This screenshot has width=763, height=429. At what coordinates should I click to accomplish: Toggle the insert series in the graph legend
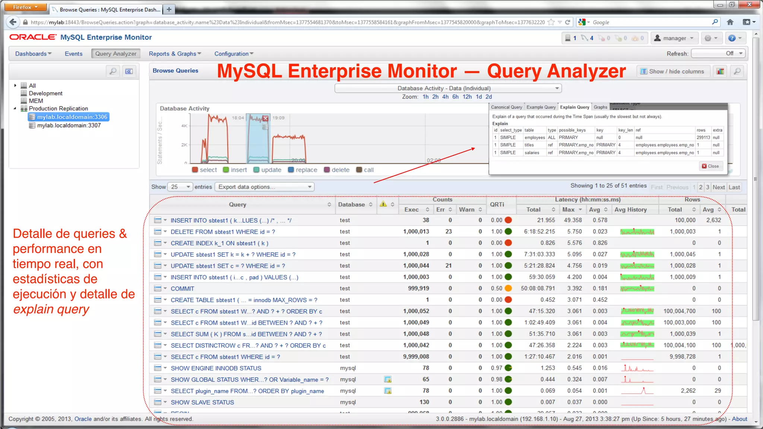coord(235,170)
